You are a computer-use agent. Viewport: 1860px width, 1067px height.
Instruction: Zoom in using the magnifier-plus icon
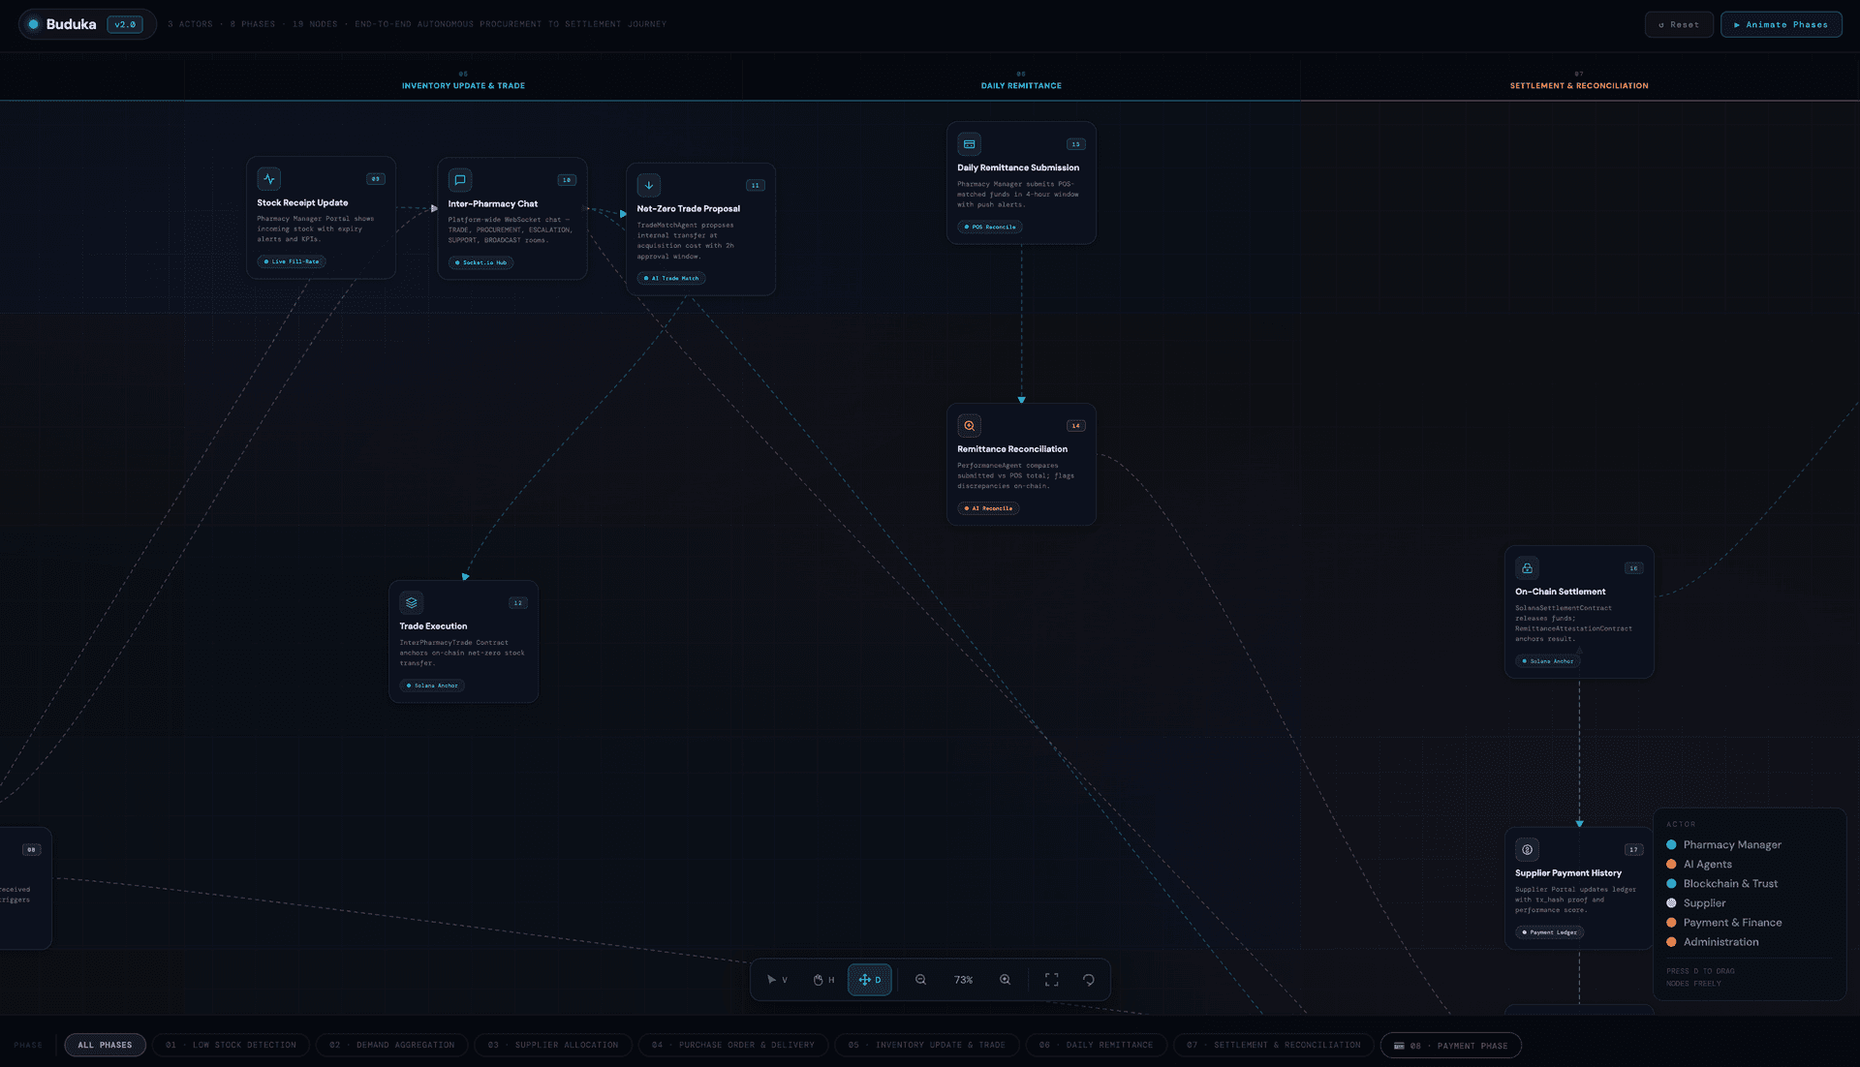1005,979
